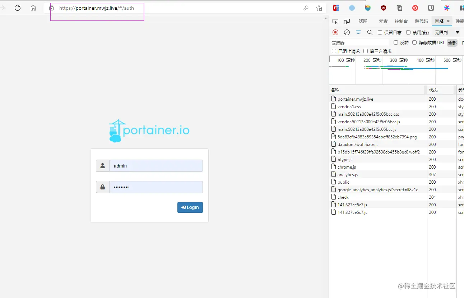Open the shield-shaped extension icon
This screenshot has height=298, width=464.
pos(431,8)
